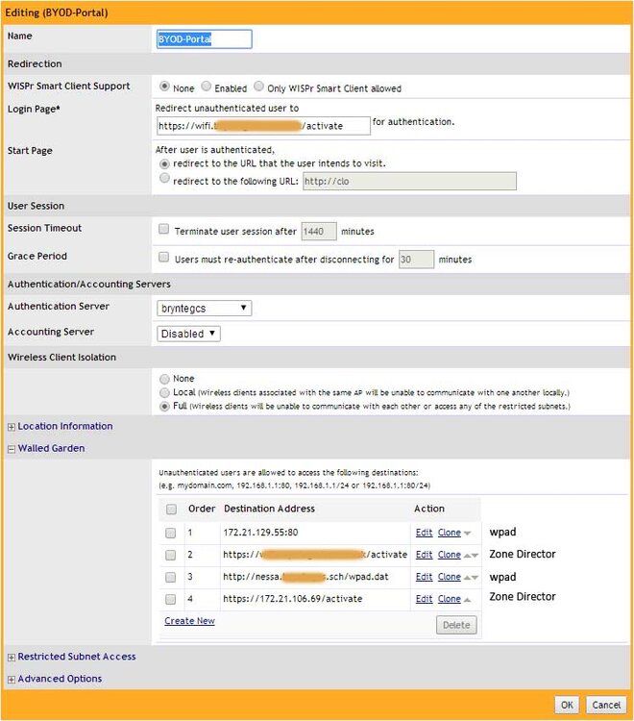Image resolution: width=634 pixels, height=721 pixels.
Task: Expand Advanced Options plus icon
Action: tap(12, 680)
